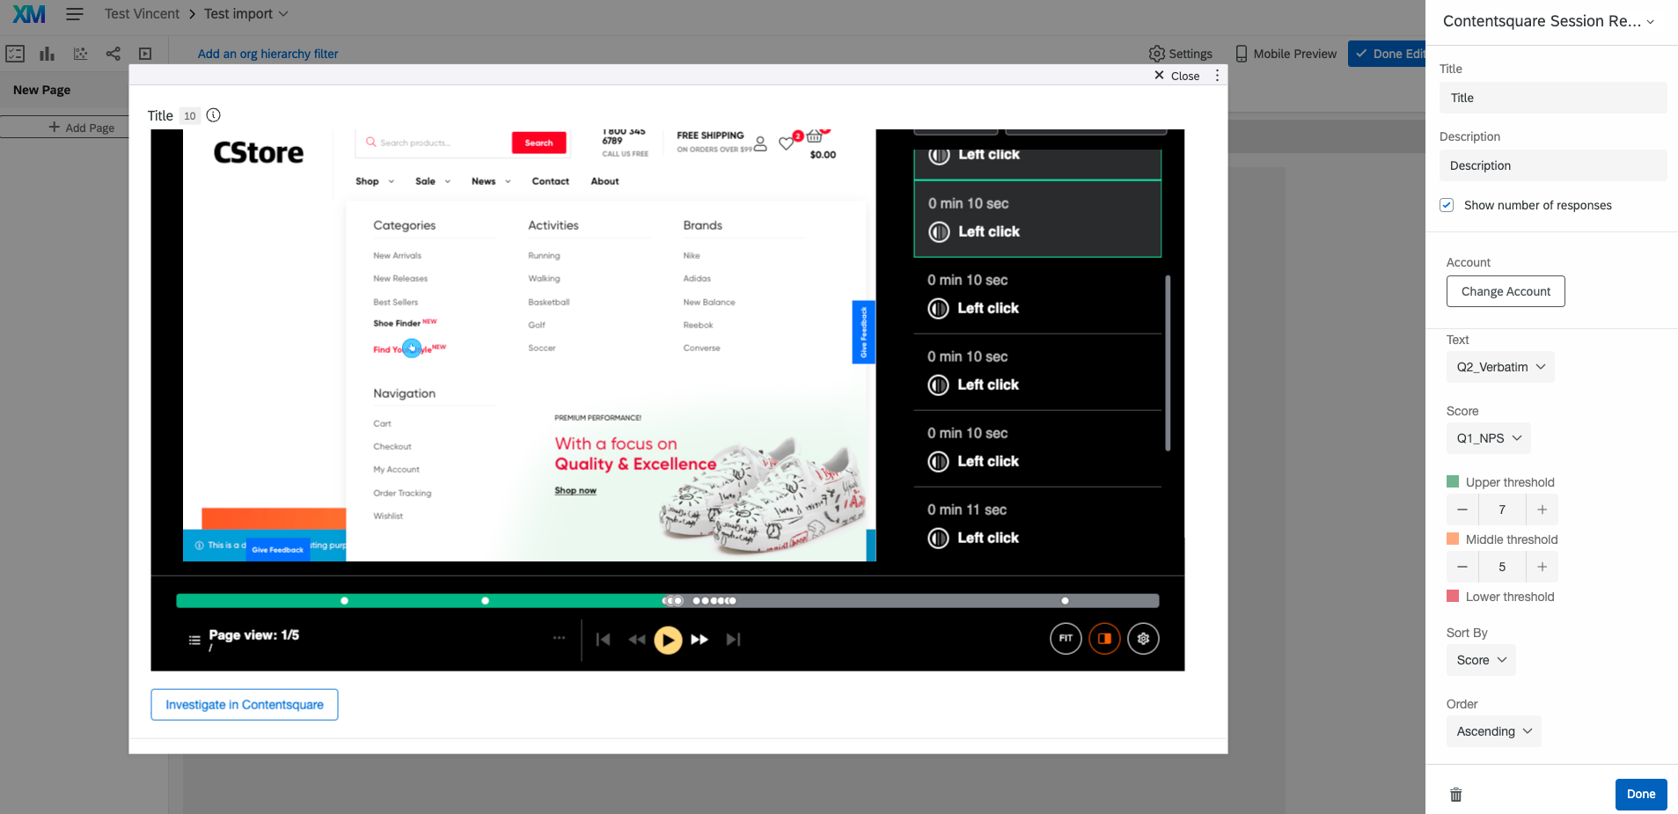
Task: Open the hamburger navigation menu
Action: pyautogui.click(x=75, y=14)
